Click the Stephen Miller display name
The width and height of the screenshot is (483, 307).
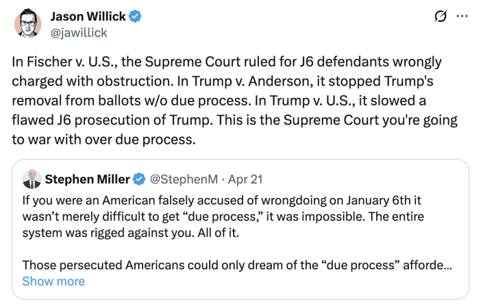(x=87, y=180)
